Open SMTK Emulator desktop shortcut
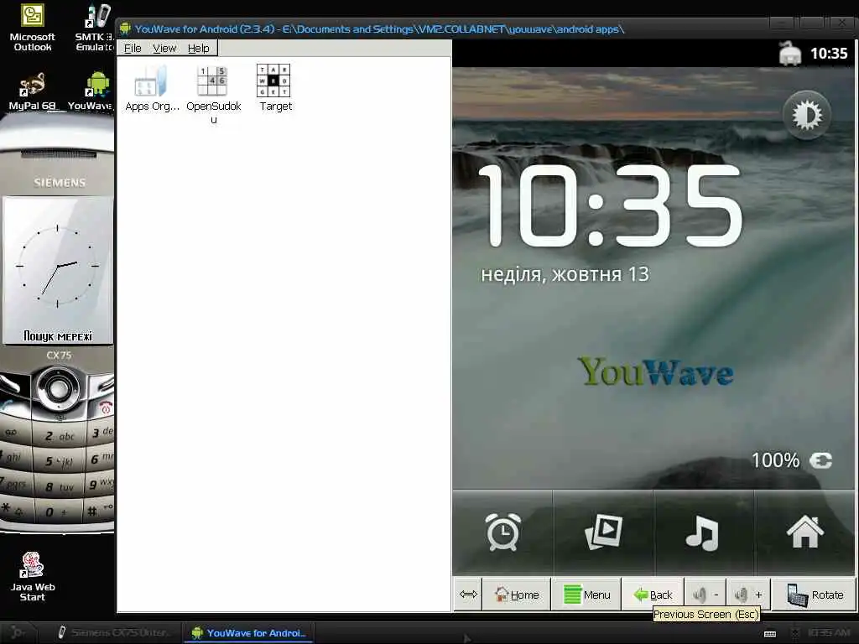 tap(95, 28)
